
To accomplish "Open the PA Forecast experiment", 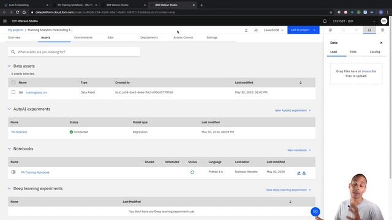I will 19,132.
